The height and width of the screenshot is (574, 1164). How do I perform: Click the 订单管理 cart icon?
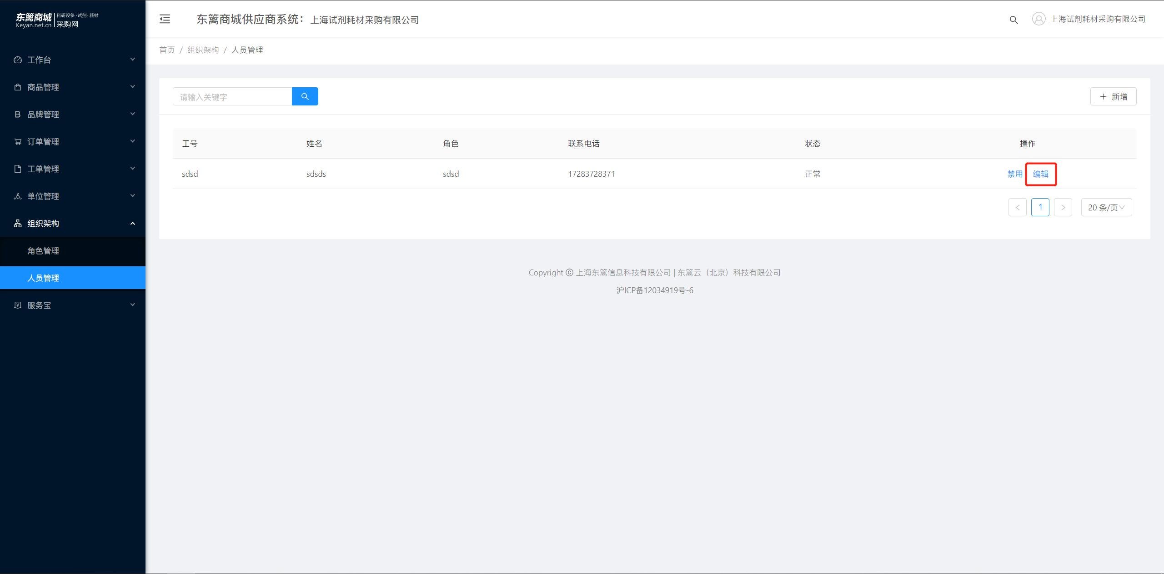[x=18, y=141]
